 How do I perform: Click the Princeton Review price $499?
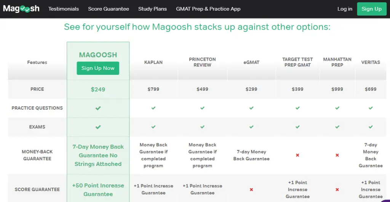pyautogui.click(x=203, y=89)
